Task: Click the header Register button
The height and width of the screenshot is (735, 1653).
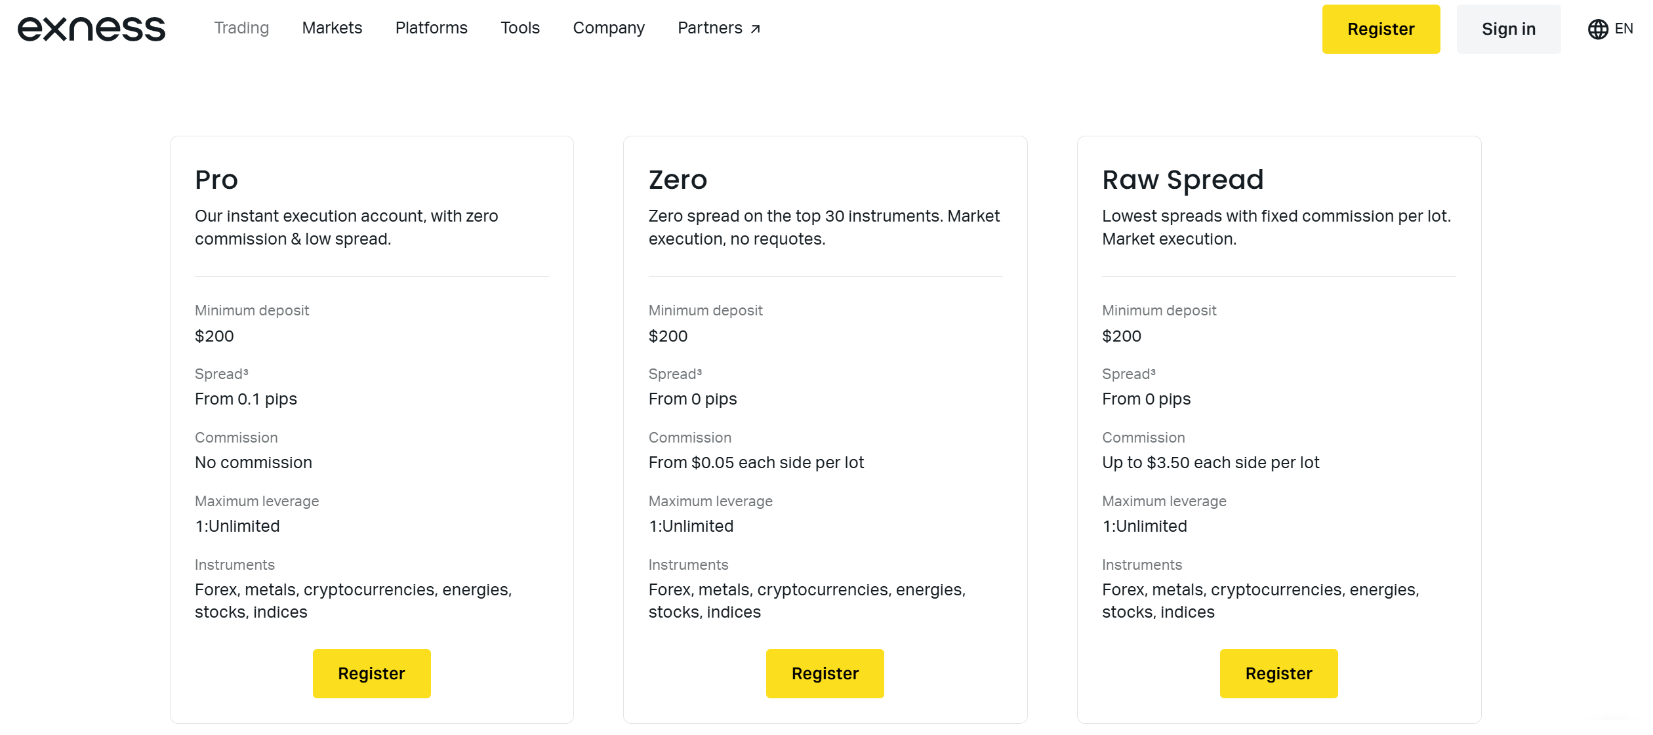Action: [1380, 30]
